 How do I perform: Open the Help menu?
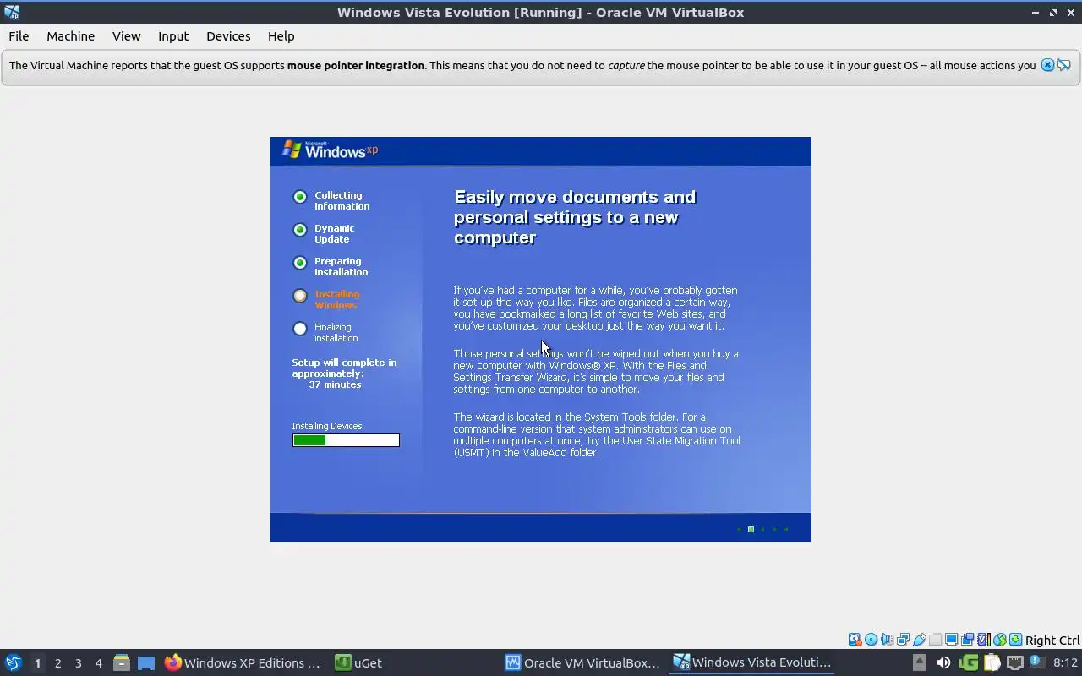tap(281, 36)
